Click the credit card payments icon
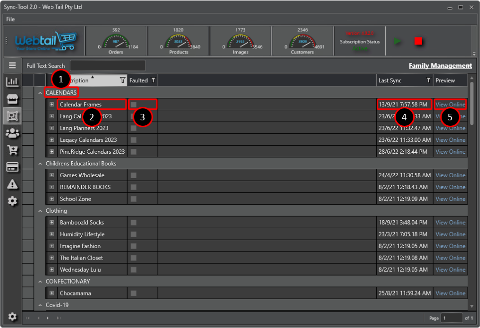480x328 pixels. (x=12, y=167)
